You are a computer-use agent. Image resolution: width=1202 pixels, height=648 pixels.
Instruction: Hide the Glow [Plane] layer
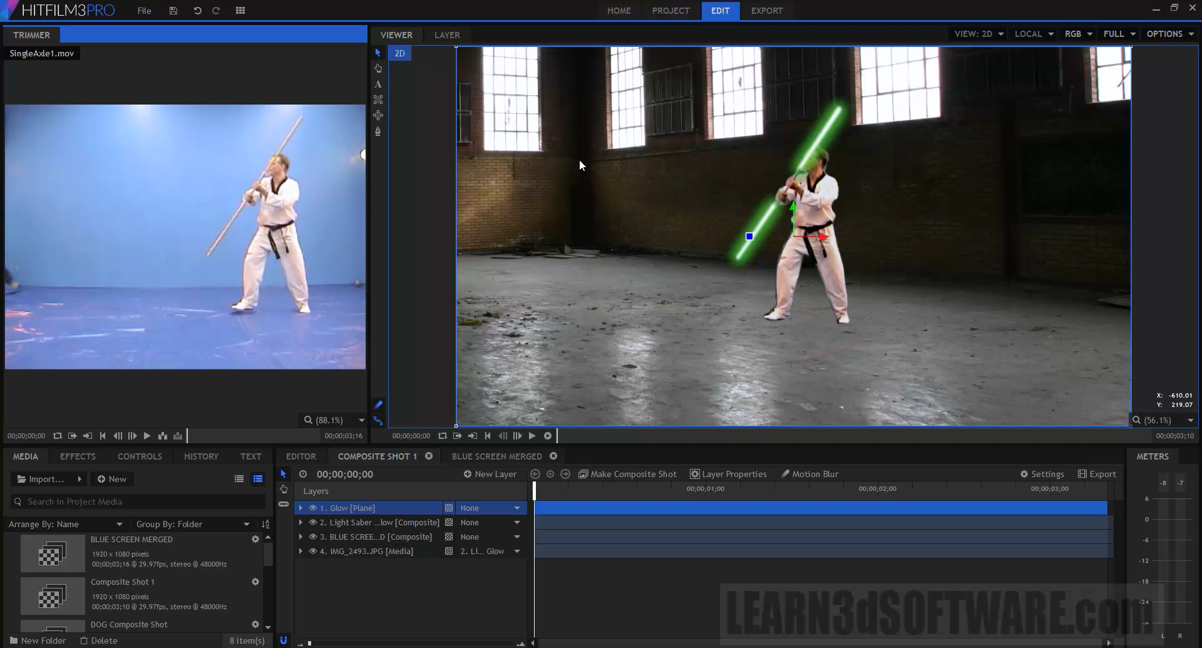pyautogui.click(x=312, y=508)
